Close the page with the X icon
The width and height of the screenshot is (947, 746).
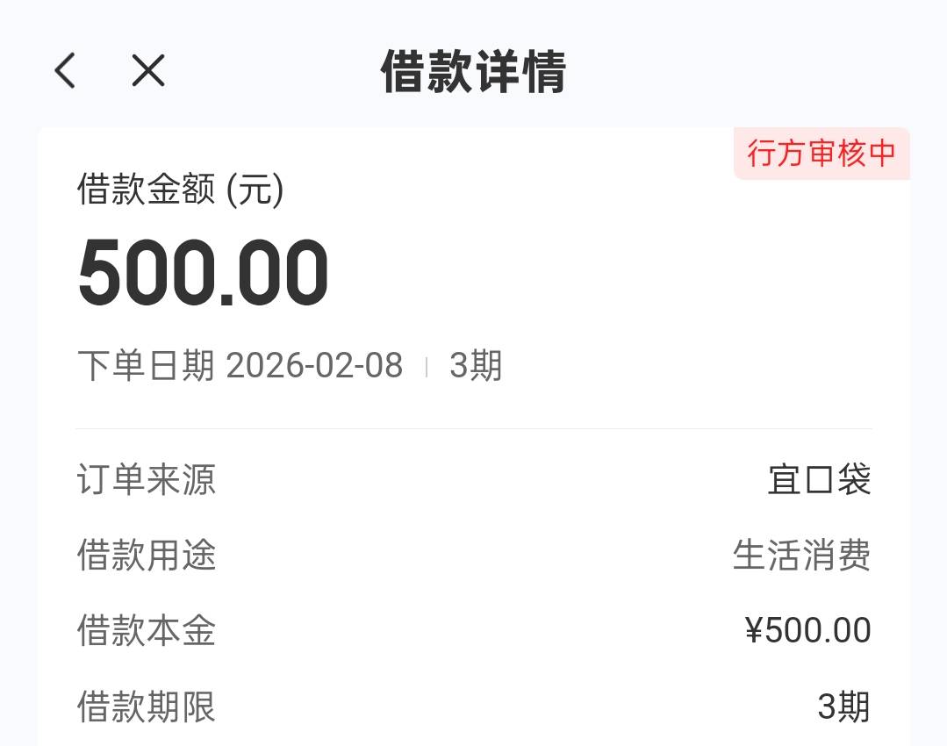[x=148, y=70]
